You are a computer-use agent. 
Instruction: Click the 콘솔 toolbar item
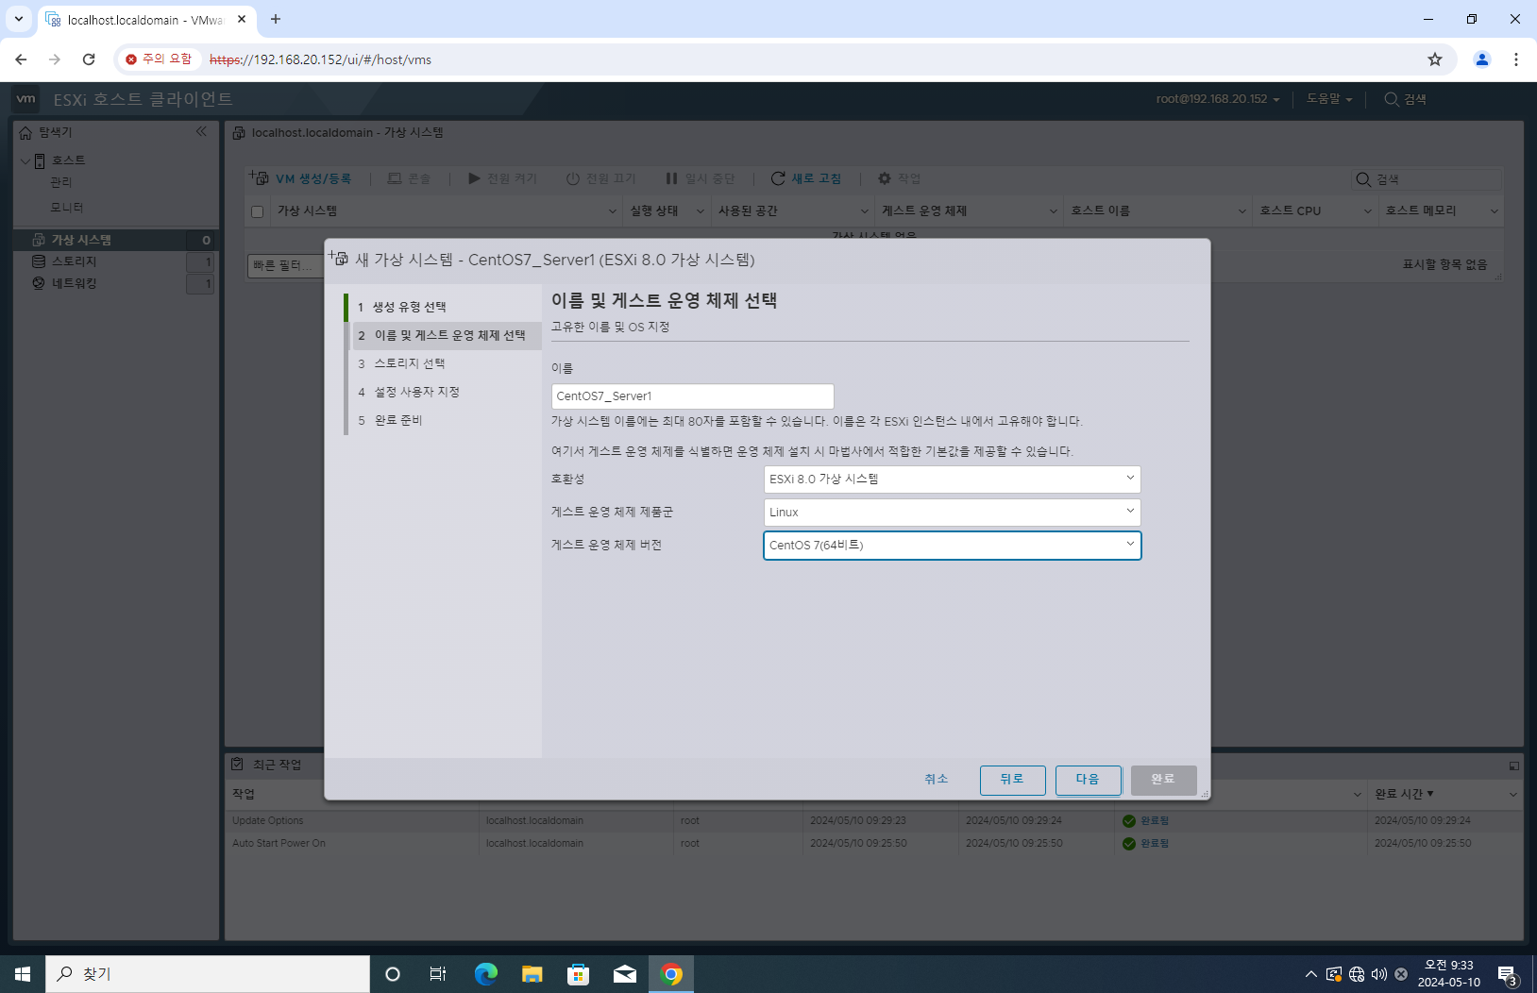pos(409,178)
